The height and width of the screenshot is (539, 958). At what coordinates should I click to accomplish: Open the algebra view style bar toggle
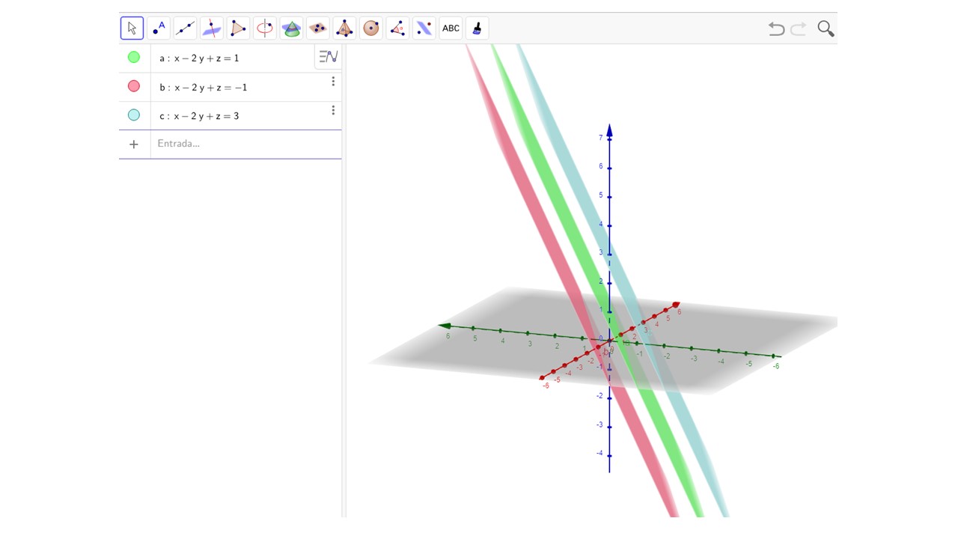(x=328, y=57)
